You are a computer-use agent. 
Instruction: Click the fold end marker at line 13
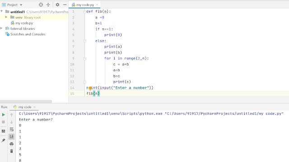click(85, 82)
